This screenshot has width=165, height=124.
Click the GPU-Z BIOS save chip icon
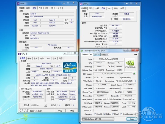(134, 74)
